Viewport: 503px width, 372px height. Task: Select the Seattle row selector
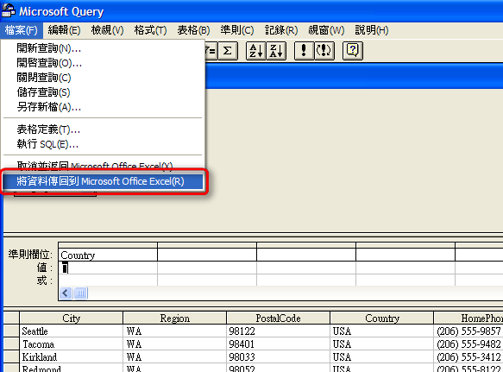(x=11, y=331)
